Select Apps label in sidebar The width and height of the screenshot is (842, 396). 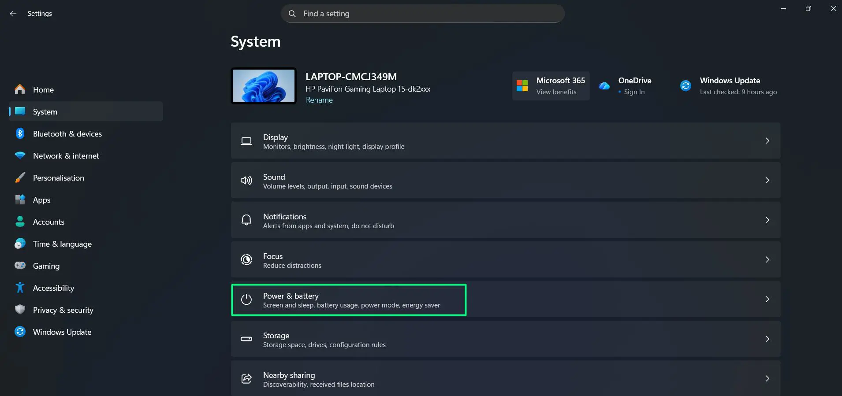[42, 200]
